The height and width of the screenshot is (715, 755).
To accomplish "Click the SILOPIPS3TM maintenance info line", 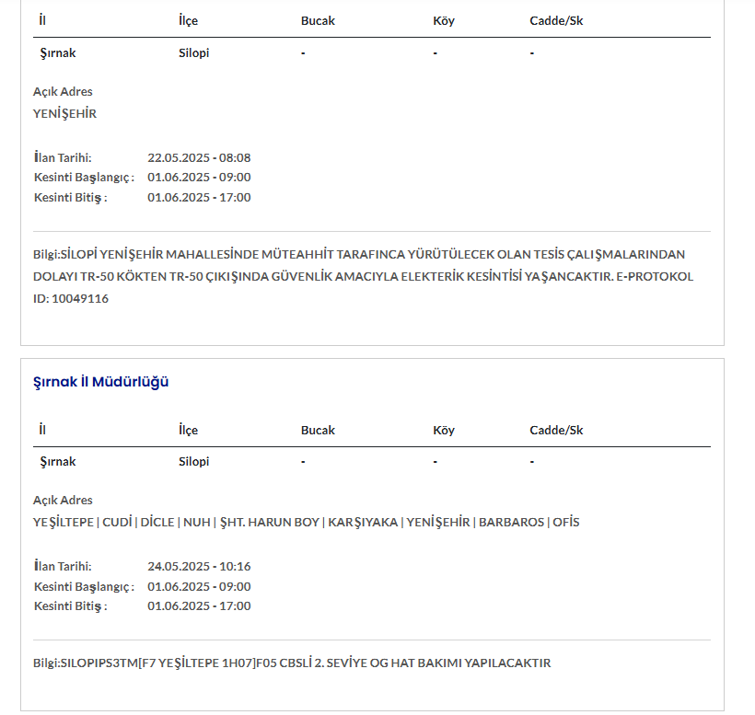I will (x=292, y=663).
